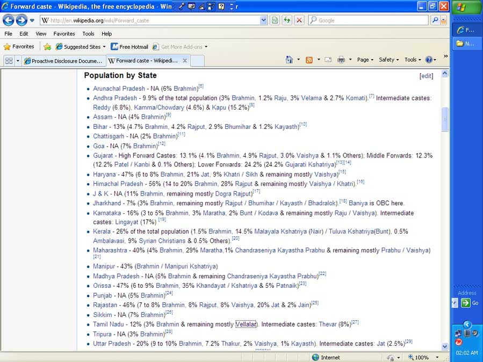Open the Favorites menu in menu bar
This screenshot has height=362, width=483.
(x=64, y=33)
